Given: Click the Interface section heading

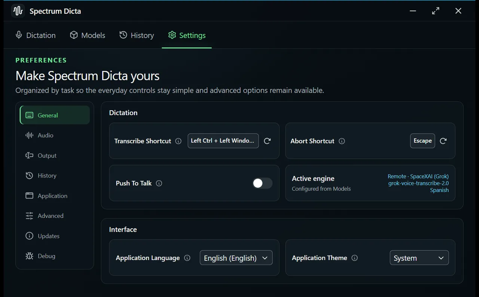Looking at the screenshot, I should (123, 229).
